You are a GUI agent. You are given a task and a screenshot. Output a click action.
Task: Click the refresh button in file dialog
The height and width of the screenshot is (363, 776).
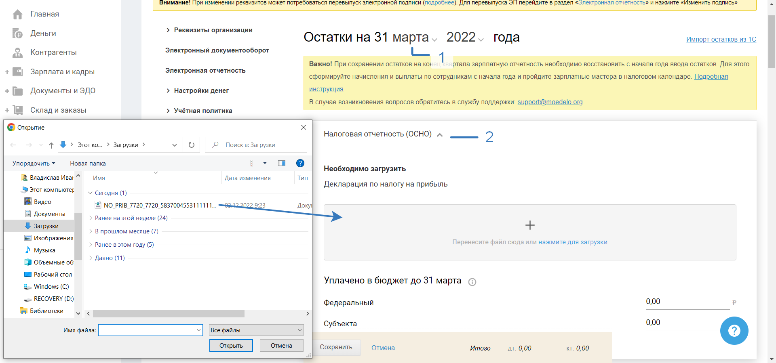point(192,145)
